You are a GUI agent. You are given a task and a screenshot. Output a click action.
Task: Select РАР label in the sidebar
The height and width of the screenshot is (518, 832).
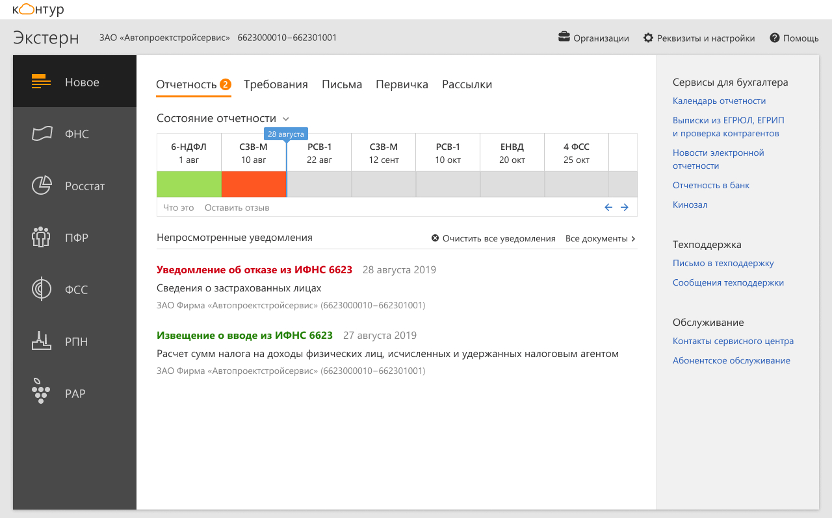(75, 394)
